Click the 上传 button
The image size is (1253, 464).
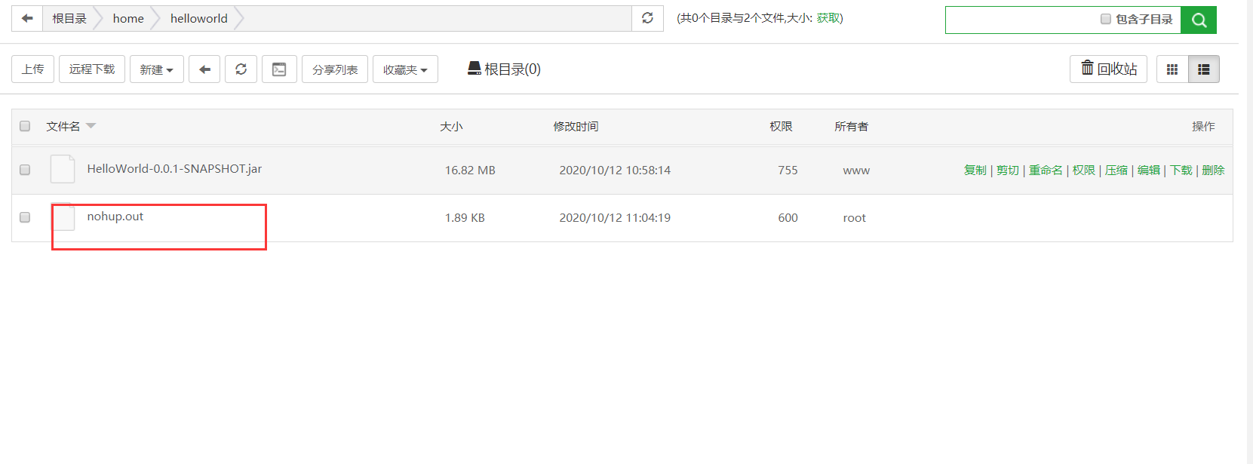click(33, 69)
